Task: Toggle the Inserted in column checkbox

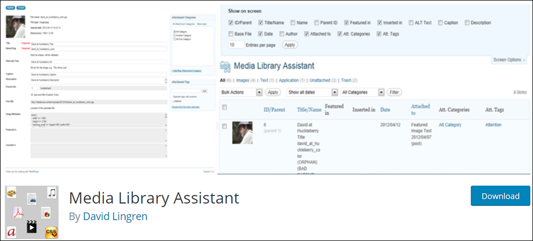Action: (x=379, y=23)
